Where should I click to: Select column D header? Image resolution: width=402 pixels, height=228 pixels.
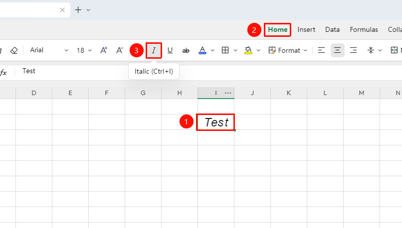[34, 93]
